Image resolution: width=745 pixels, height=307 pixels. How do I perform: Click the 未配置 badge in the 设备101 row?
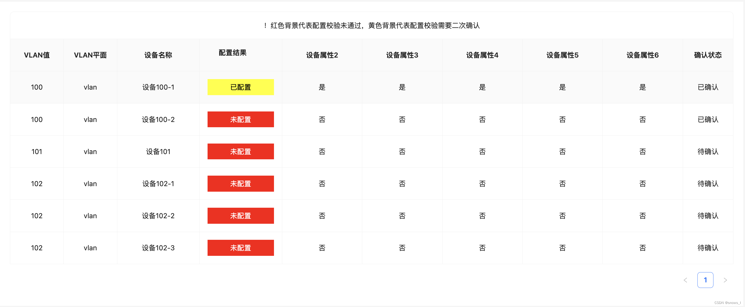[x=240, y=151]
